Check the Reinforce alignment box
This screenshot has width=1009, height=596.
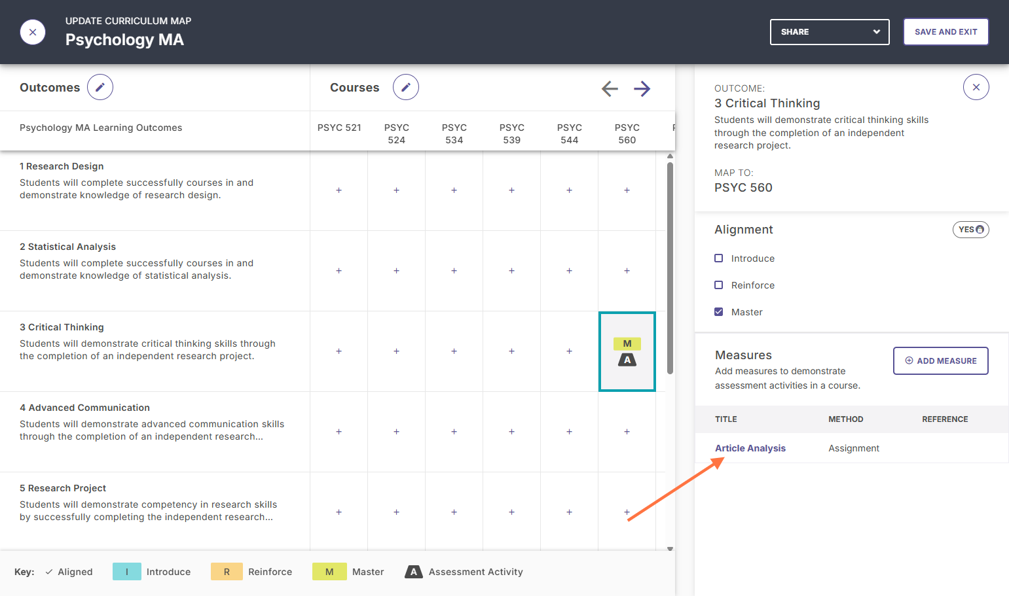718,285
